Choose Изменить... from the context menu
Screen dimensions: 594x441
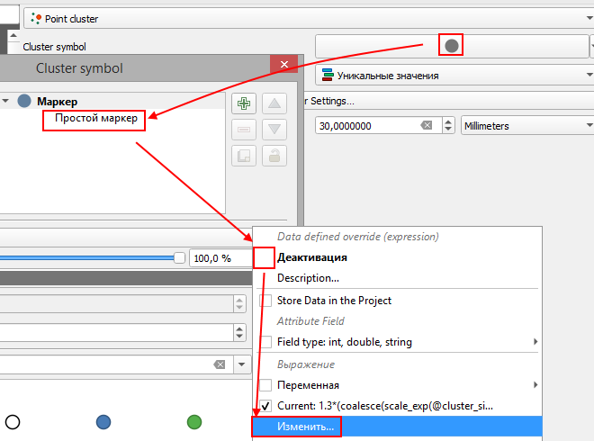[x=306, y=427]
